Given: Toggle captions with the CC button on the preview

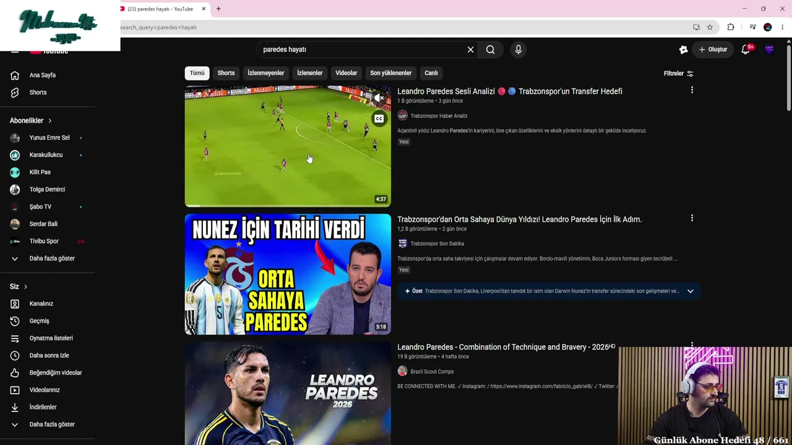Looking at the screenshot, I should click(379, 119).
